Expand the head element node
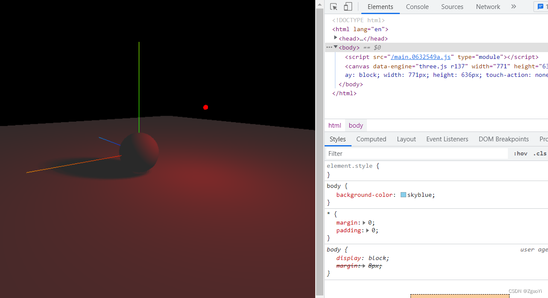The width and height of the screenshot is (548, 298). tap(336, 38)
